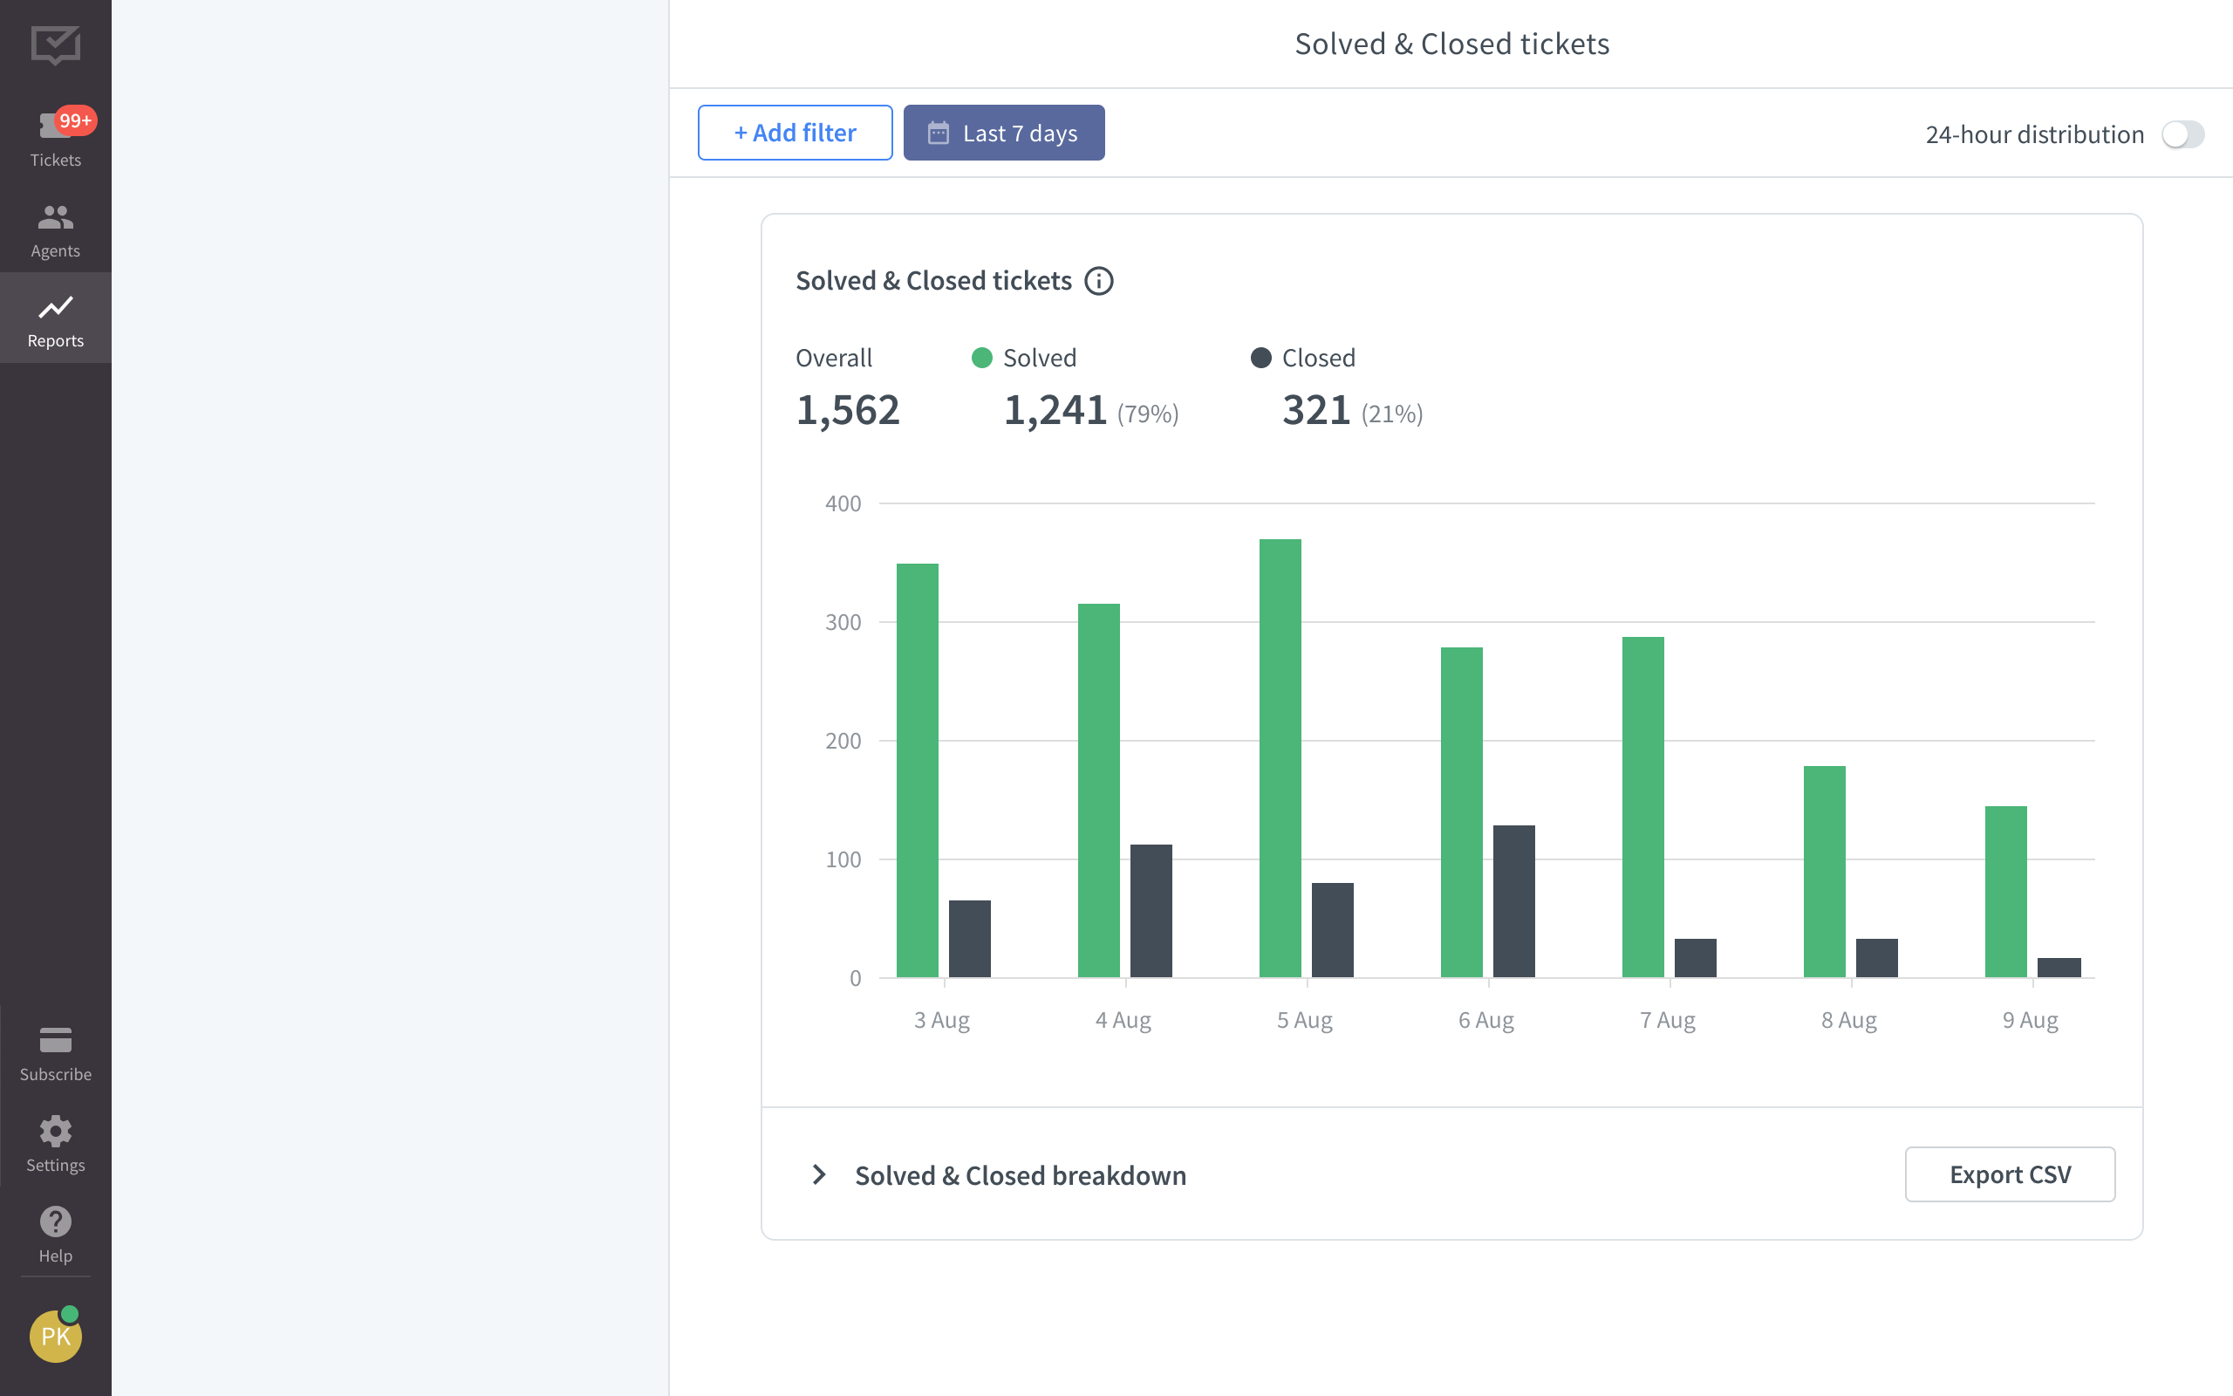Click the green Solved legend dot
The image size is (2233, 1396).
coord(982,358)
